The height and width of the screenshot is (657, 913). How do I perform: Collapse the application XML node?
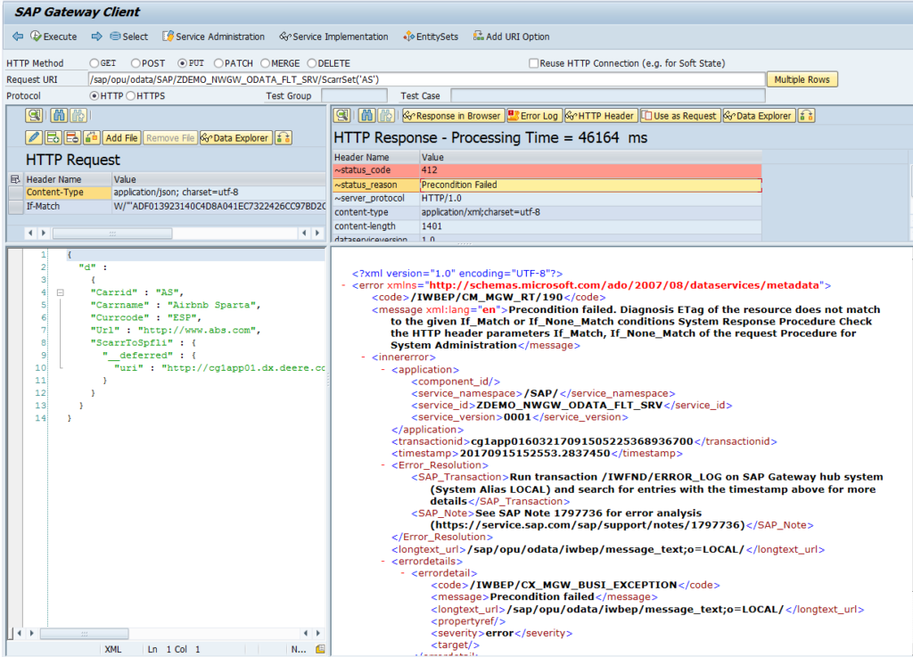(383, 370)
